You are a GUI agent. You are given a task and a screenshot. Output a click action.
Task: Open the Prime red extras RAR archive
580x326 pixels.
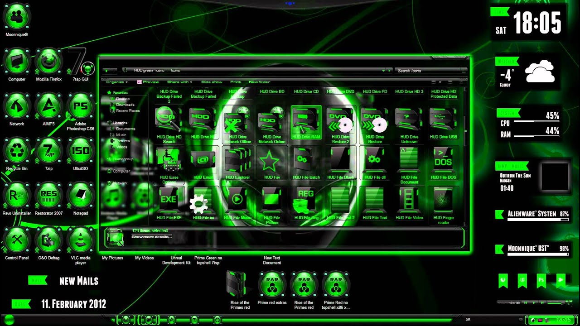click(272, 288)
